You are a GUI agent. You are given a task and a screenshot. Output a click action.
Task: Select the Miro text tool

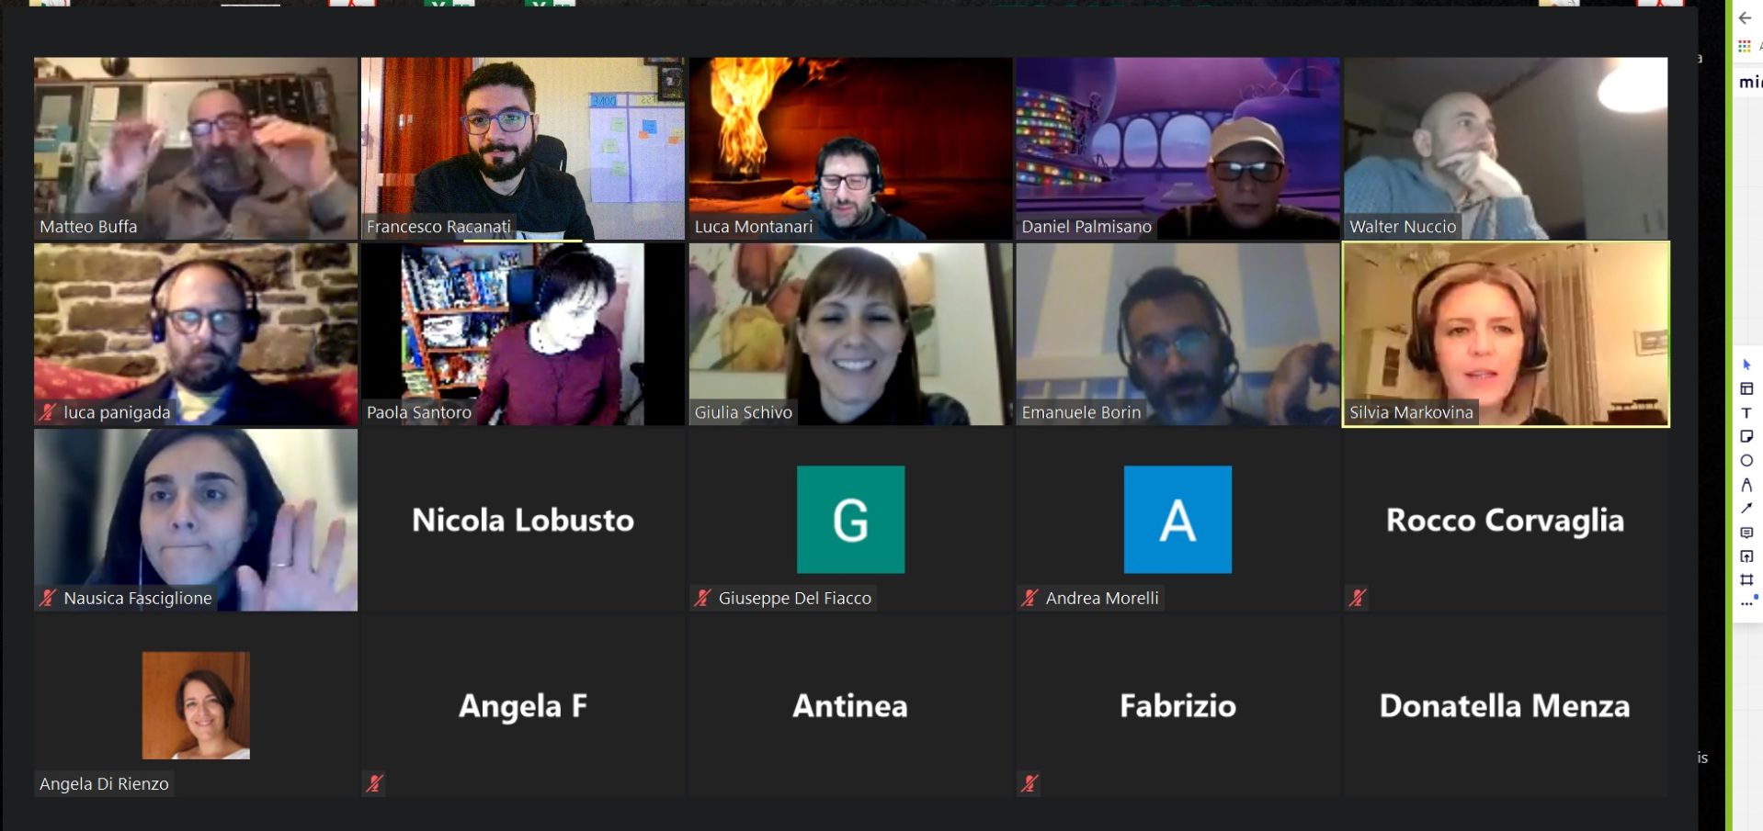tap(1746, 412)
